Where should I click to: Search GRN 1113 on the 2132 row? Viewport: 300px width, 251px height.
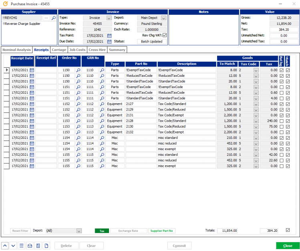click(102, 132)
